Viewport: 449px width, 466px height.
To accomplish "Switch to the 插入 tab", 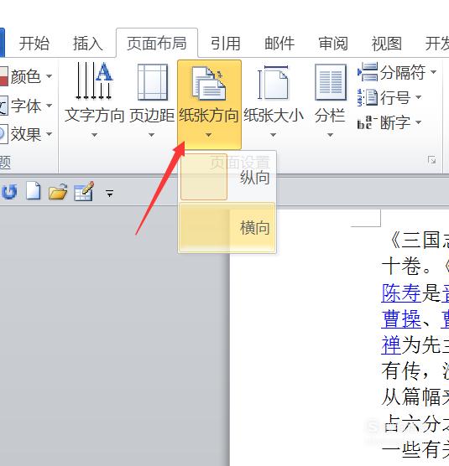I will tap(88, 44).
